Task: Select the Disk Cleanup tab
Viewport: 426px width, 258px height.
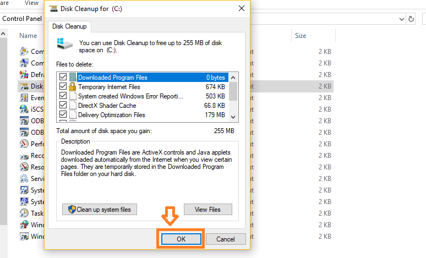Action: (69, 26)
